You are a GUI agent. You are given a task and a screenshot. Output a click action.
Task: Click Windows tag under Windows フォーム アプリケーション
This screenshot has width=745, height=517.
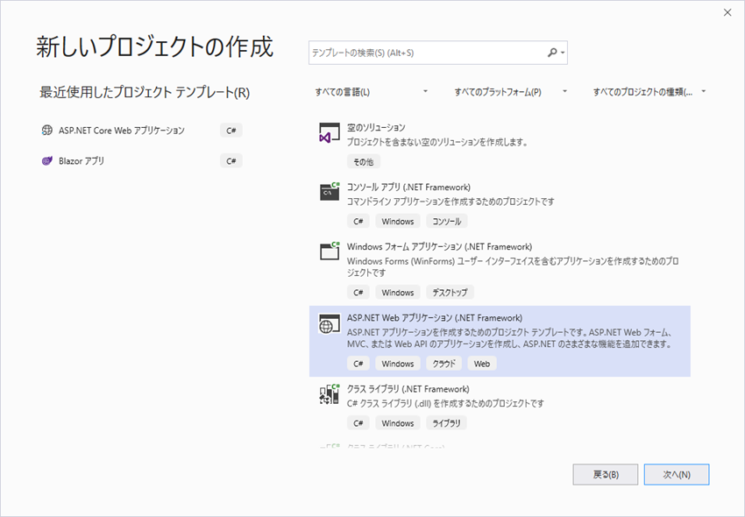click(398, 293)
